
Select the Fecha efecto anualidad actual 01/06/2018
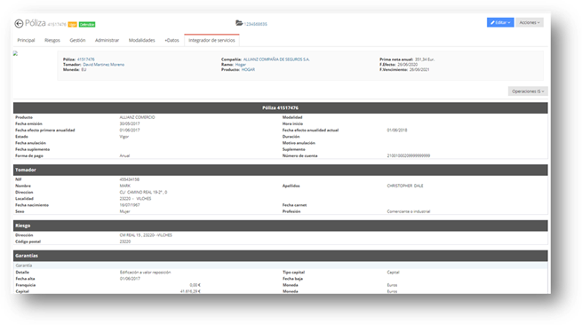pos(397,131)
